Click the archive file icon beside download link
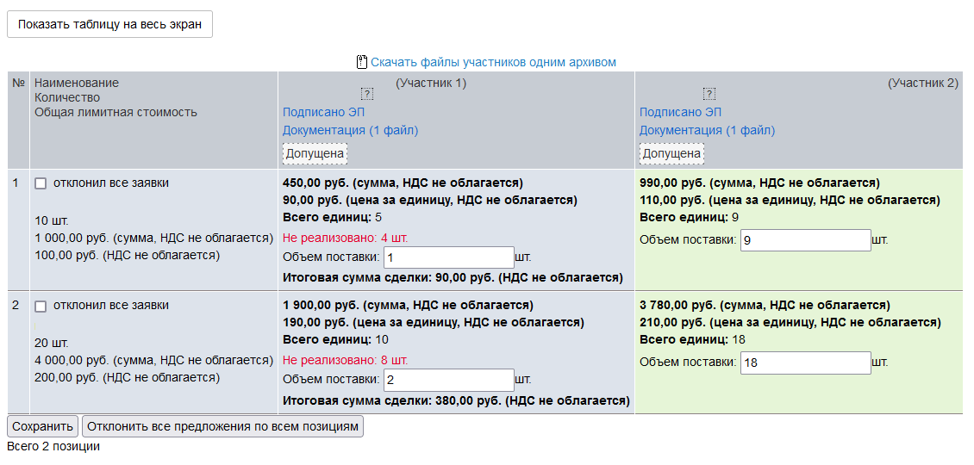This screenshot has height=465, width=974. pos(362,62)
